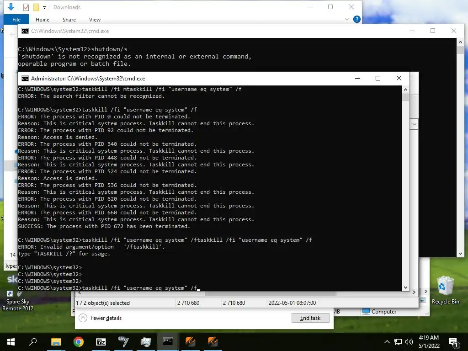The width and height of the screenshot is (468, 351).
Task: Click the orange app icon beside the cmd taskbar button
Action: click(x=190, y=342)
